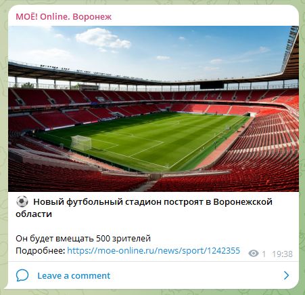Click the word области in the headline
Screen dimensions: 305x295
(34, 214)
